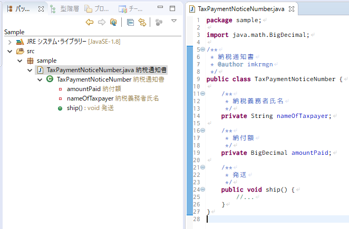Fold the Javadoc comment at line 11
Screen dimensions: 349x229
click(x=202, y=94)
